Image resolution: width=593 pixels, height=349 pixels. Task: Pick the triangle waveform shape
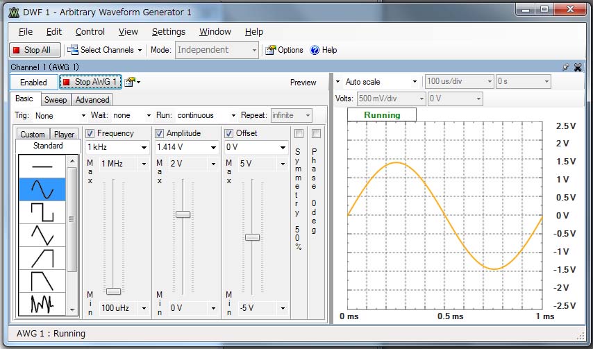[42, 235]
